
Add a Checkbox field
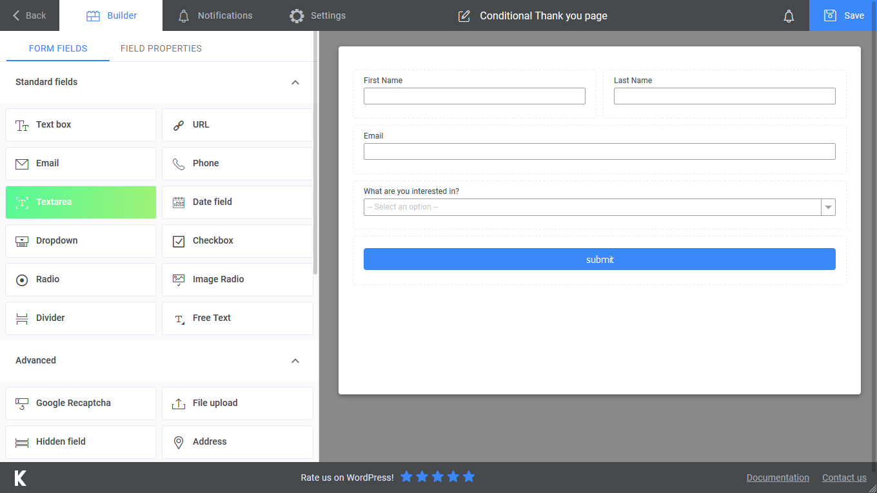(237, 241)
